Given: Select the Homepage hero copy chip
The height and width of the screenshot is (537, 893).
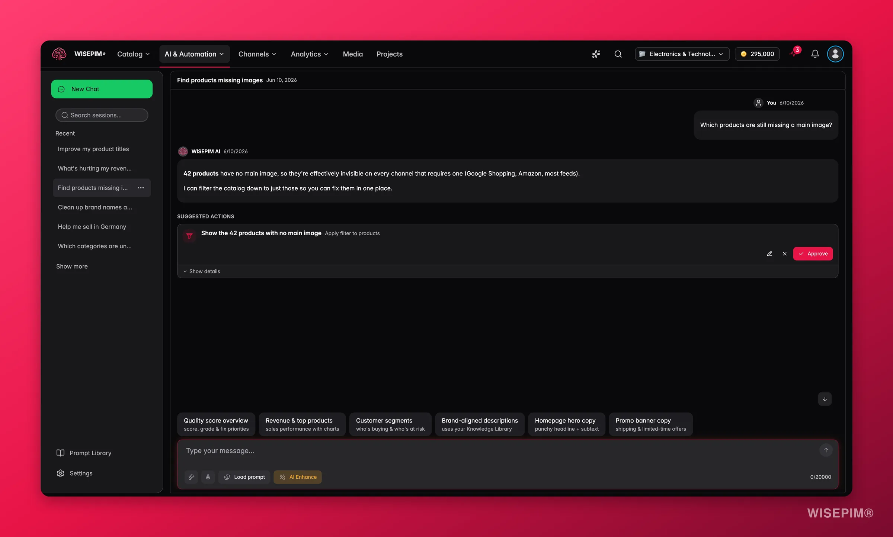Looking at the screenshot, I should click(x=567, y=424).
